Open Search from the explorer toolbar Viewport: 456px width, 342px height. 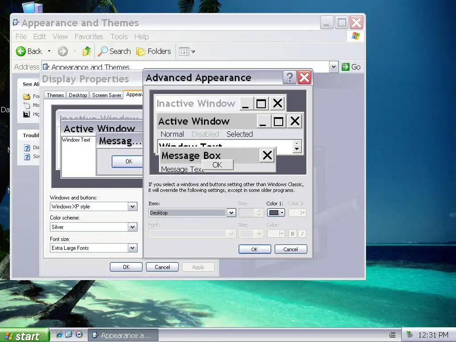point(114,52)
